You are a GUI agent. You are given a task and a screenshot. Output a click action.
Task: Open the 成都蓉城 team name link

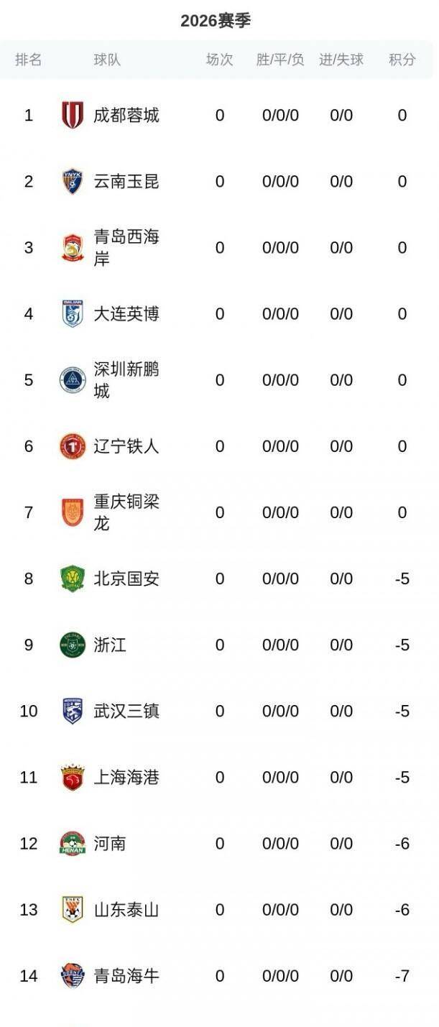tap(126, 115)
